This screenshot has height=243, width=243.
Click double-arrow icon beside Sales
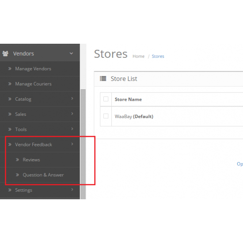click(10, 114)
